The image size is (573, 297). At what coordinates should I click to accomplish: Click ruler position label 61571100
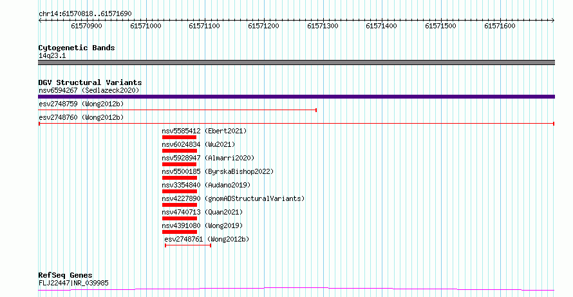(x=205, y=26)
